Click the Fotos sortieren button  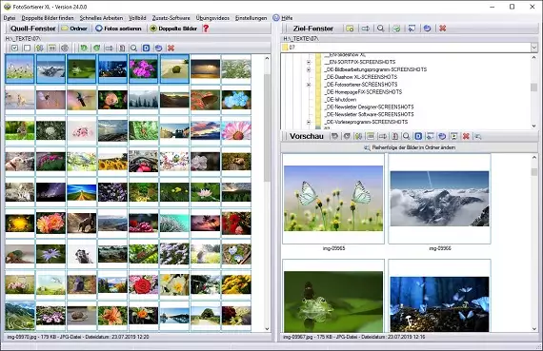coord(118,29)
